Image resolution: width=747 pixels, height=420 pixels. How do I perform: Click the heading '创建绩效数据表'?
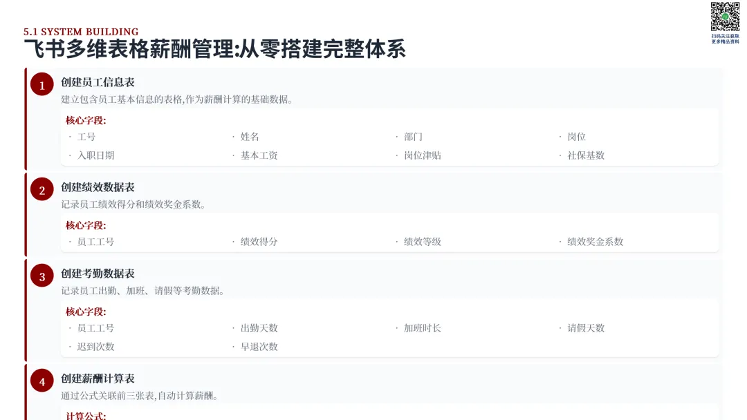point(98,187)
